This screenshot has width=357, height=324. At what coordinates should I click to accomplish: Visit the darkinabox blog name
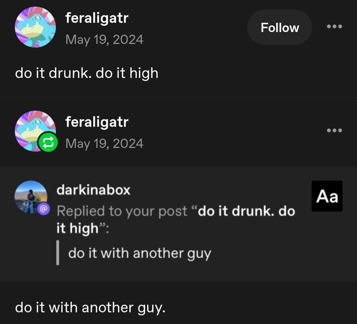pos(93,190)
